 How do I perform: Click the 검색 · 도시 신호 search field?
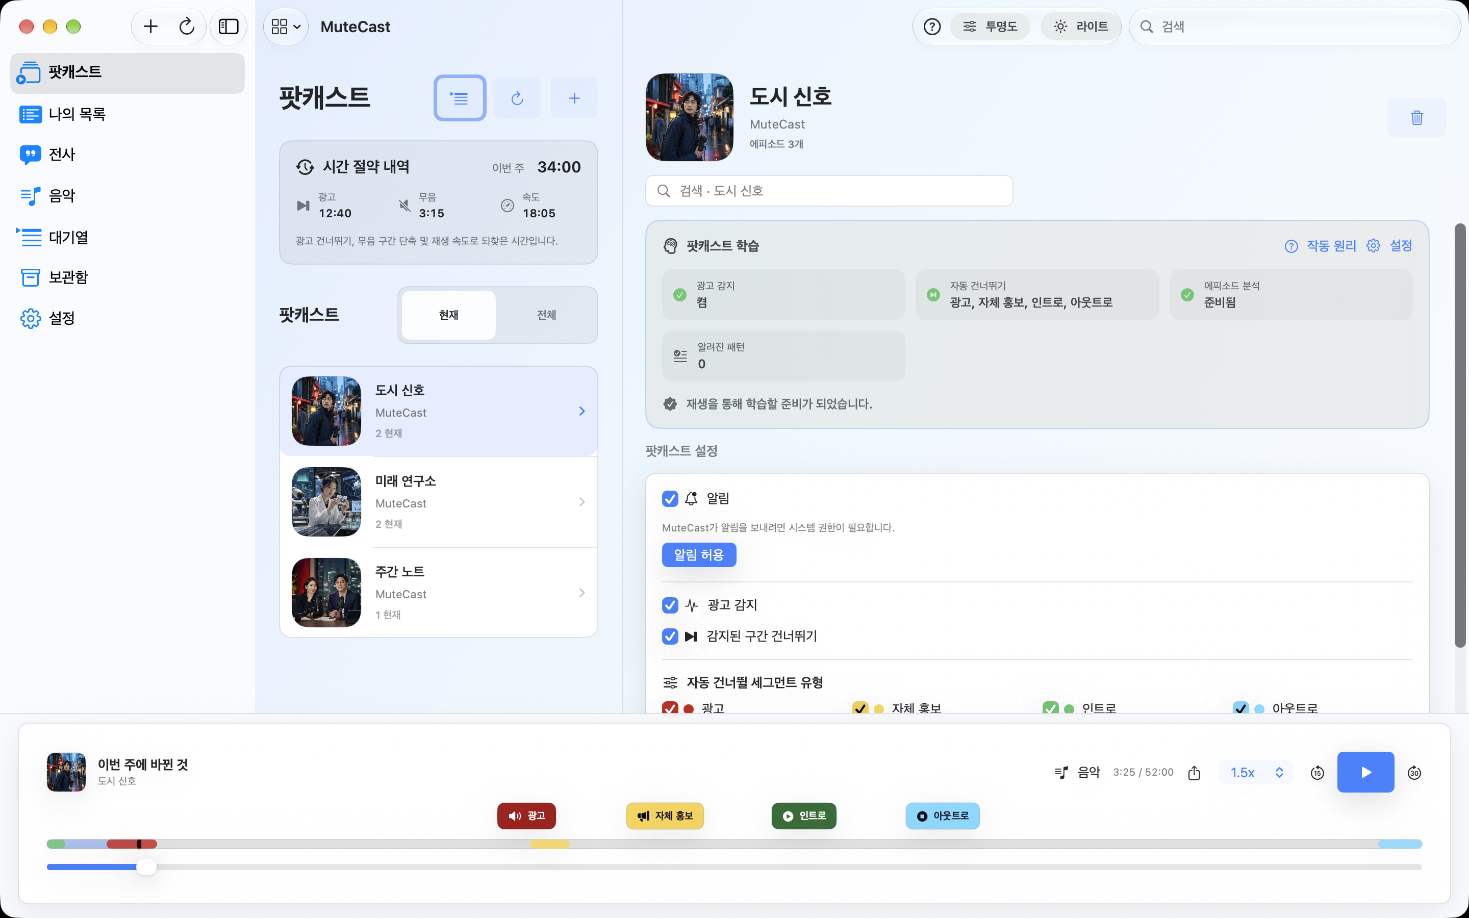[828, 191]
